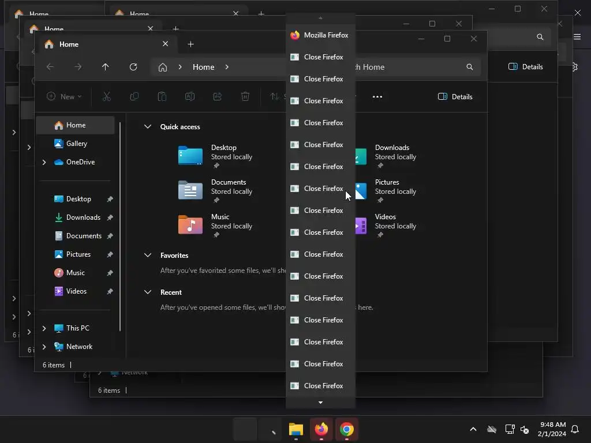Choose Mozilla Firefox in jump list
This screenshot has height=443, width=591.
[320, 35]
